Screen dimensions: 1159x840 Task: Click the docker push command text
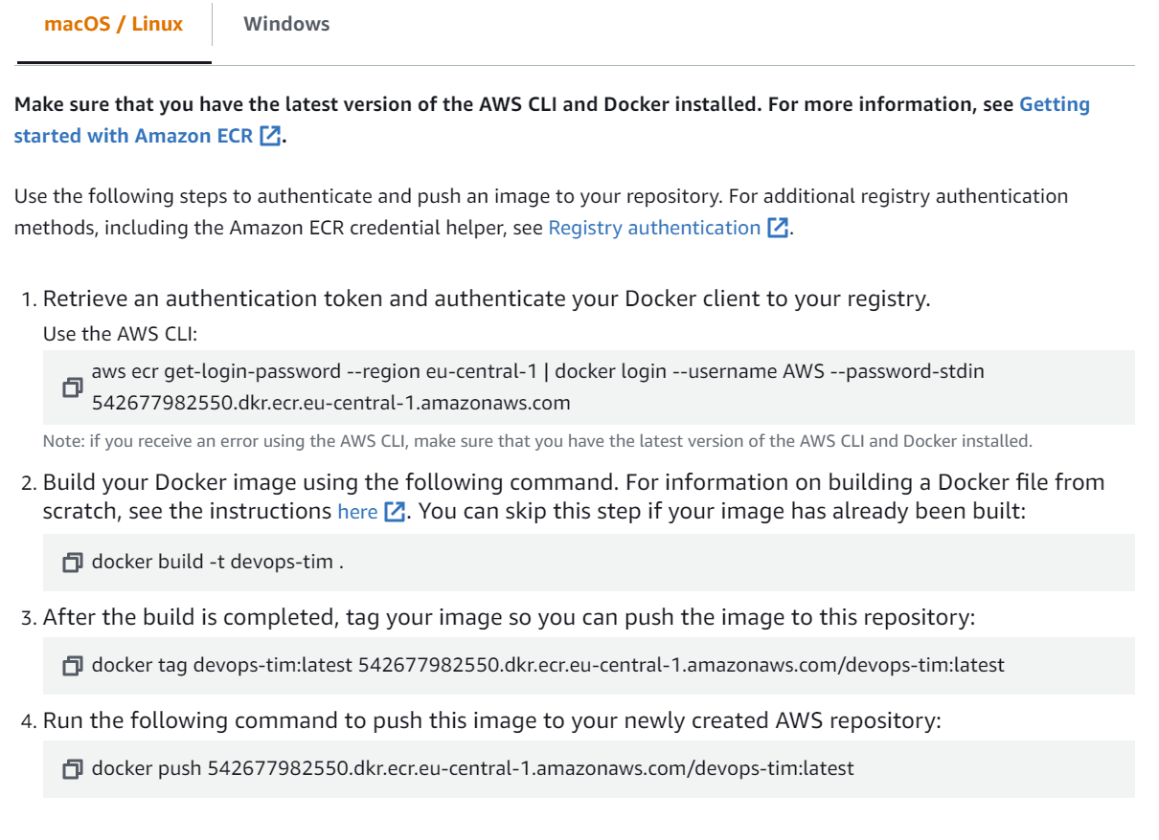click(x=472, y=767)
